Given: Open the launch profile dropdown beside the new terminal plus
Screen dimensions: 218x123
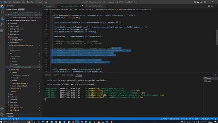Looking at the screenshot, I should click(x=210, y=75).
